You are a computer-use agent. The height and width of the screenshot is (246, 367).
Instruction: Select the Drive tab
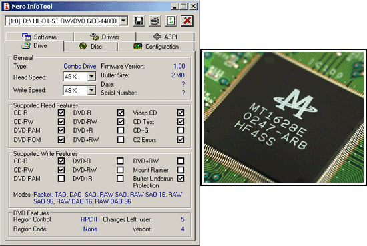(x=35, y=45)
